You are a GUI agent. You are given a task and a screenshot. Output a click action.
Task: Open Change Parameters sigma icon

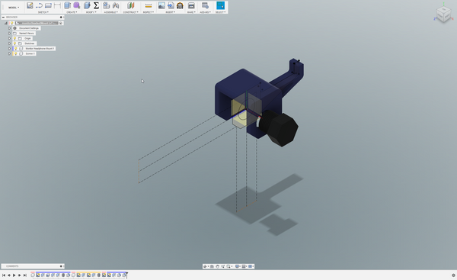[96, 5]
